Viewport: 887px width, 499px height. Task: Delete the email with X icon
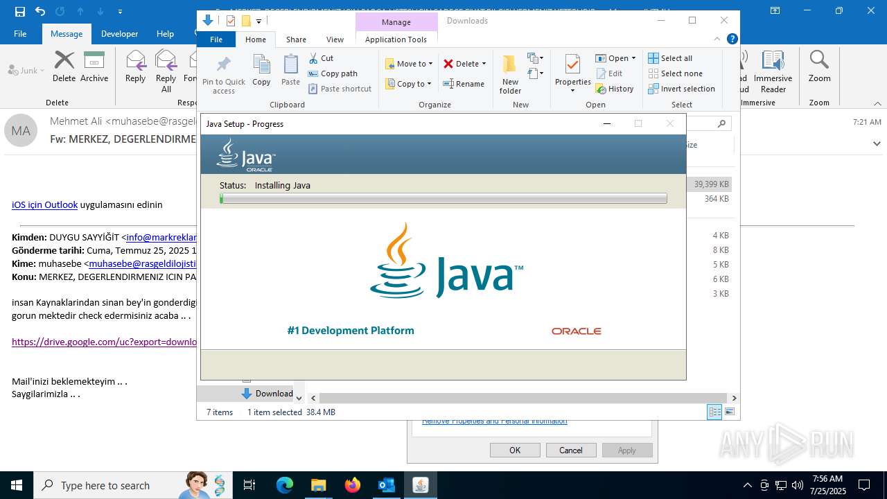[64, 67]
